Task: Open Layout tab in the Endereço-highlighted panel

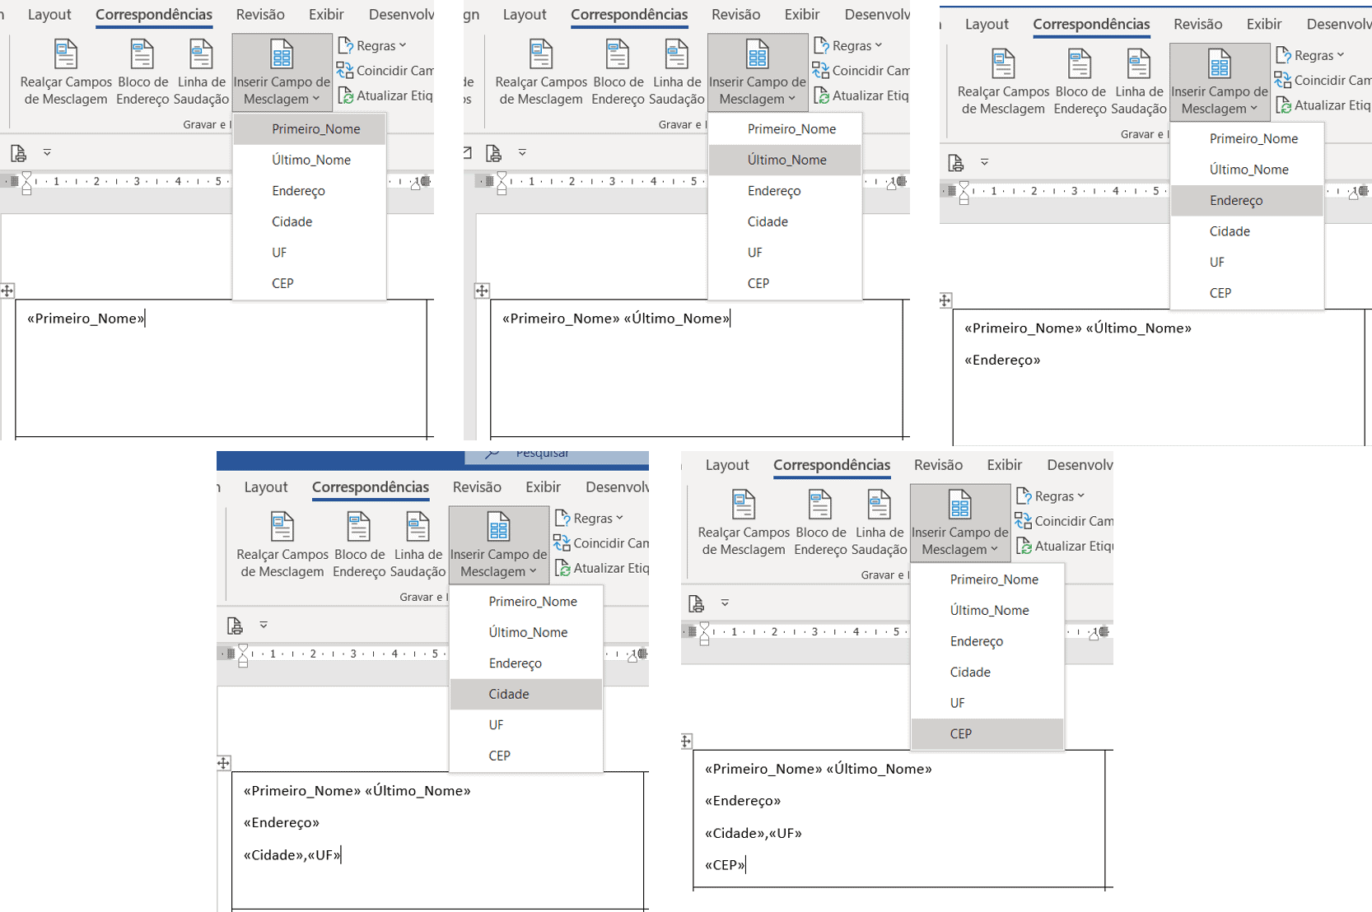Action: (x=987, y=25)
